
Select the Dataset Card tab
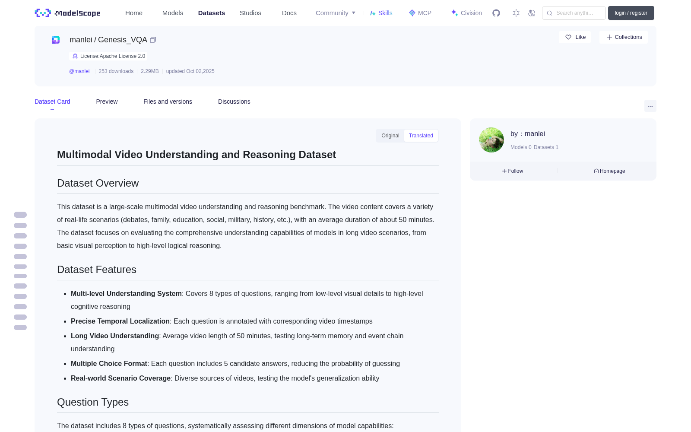[x=52, y=102]
